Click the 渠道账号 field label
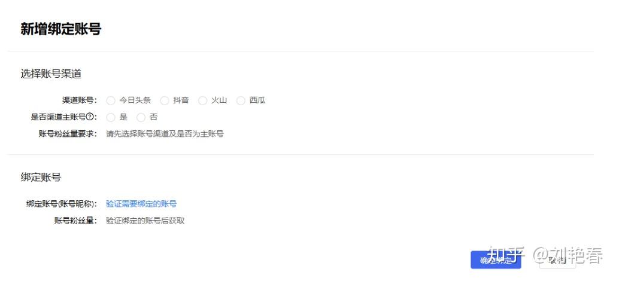 [x=80, y=100]
